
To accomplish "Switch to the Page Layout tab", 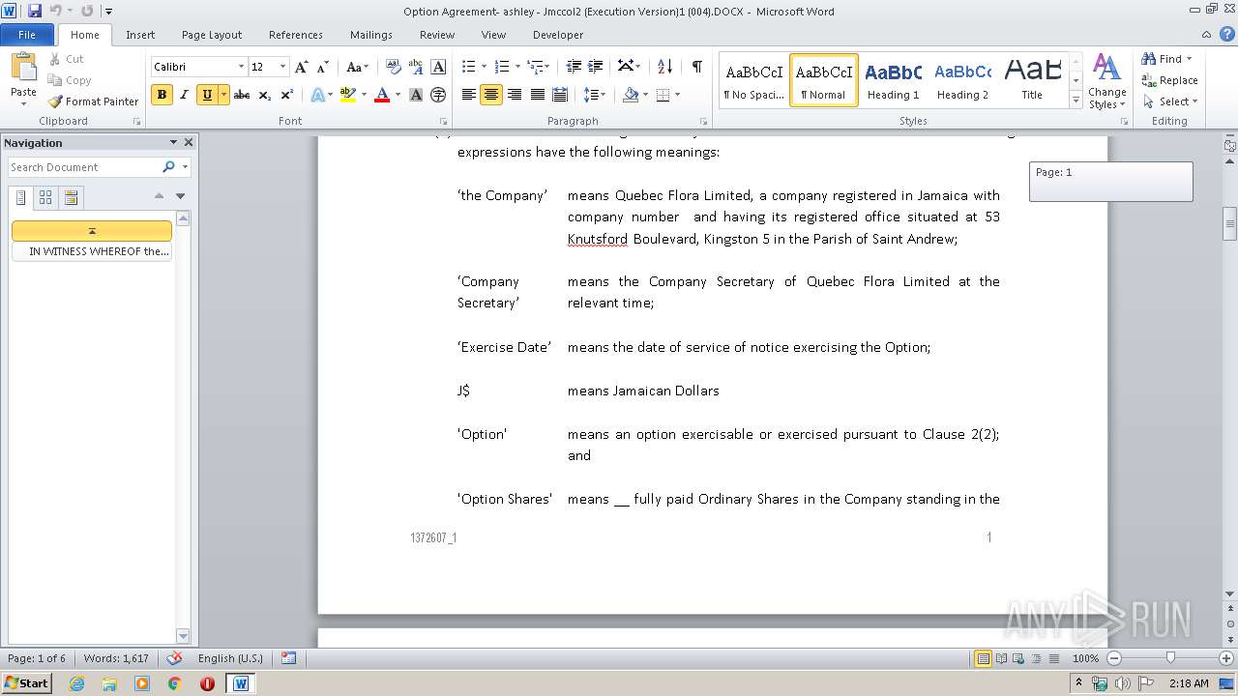I will (x=212, y=35).
